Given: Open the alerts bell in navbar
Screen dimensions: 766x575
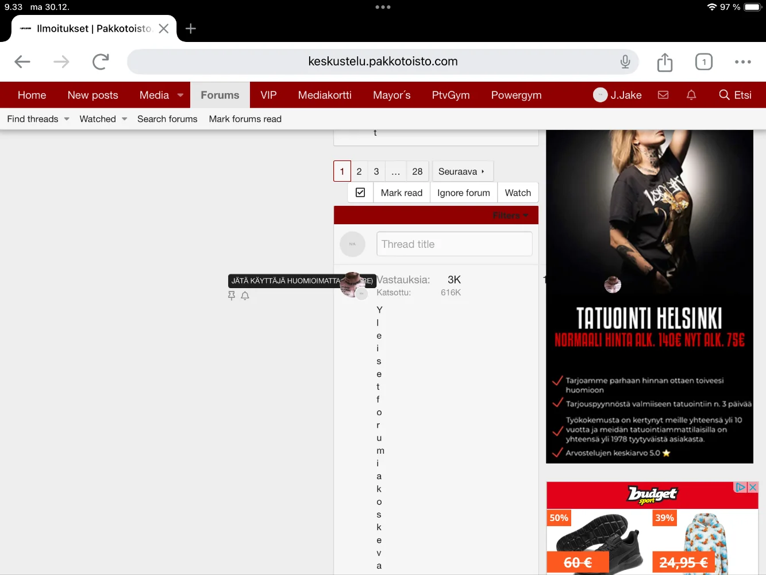Looking at the screenshot, I should click(x=691, y=95).
